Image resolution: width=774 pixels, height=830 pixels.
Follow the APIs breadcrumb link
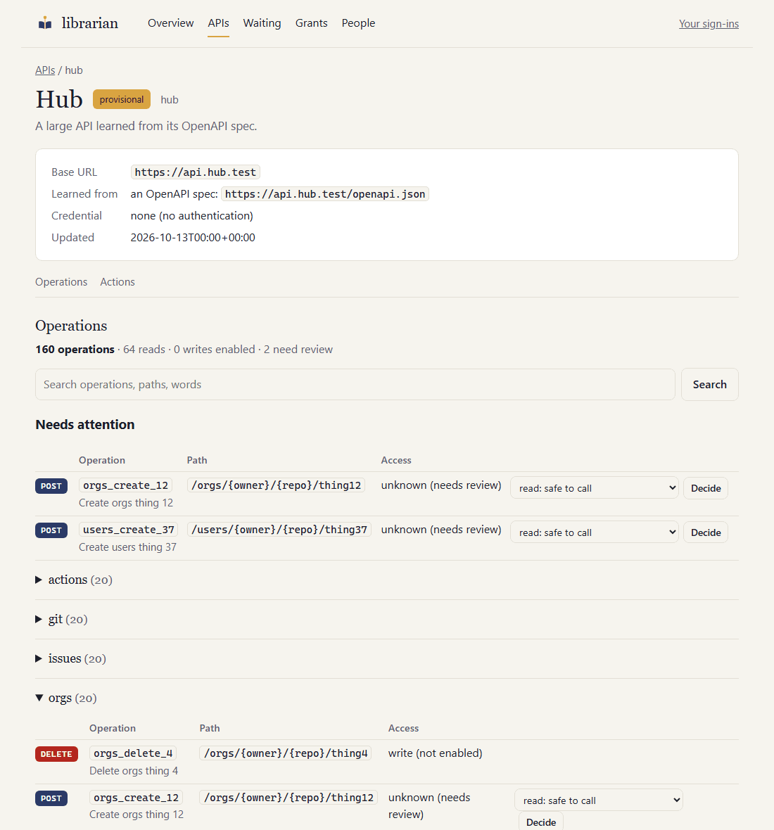tap(45, 70)
